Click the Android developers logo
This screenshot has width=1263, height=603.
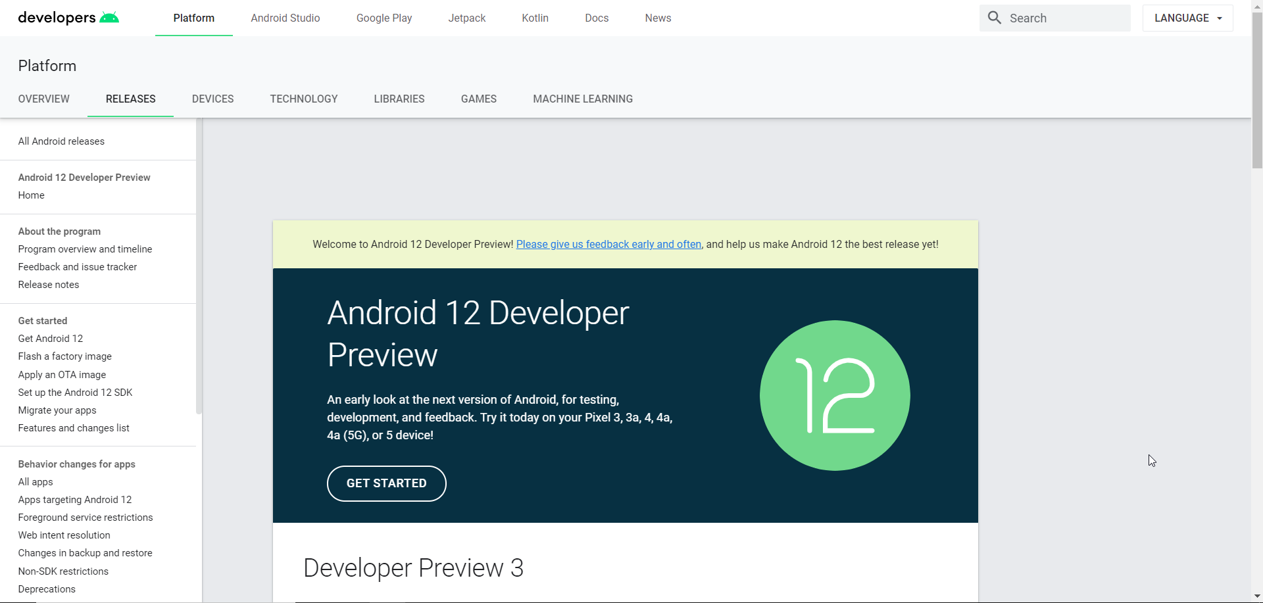click(x=68, y=18)
